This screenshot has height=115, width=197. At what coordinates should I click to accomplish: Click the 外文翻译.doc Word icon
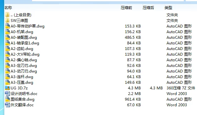8,105
